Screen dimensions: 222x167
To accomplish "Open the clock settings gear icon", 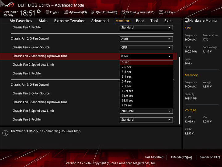I will click(x=39, y=11).
